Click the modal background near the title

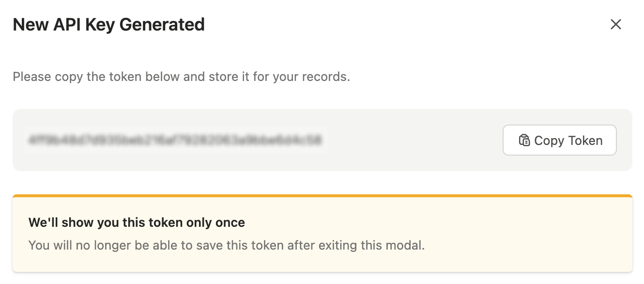coord(339,24)
